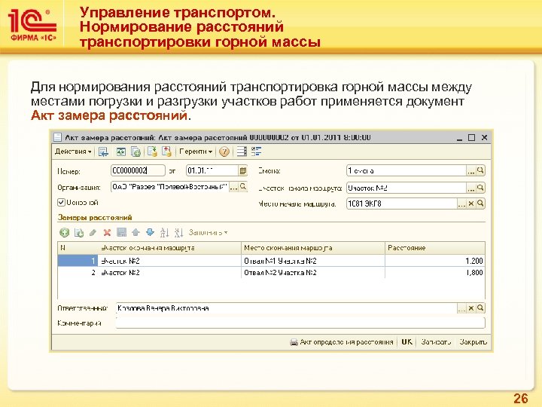Image resolution: width=542 pixels, height=407 pixels.
Task: Click the OK button
Action: point(406,342)
